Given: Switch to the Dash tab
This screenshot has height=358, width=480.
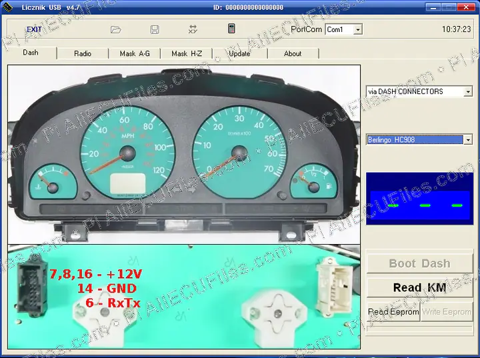Looking at the screenshot, I should pyautogui.click(x=31, y=53).
